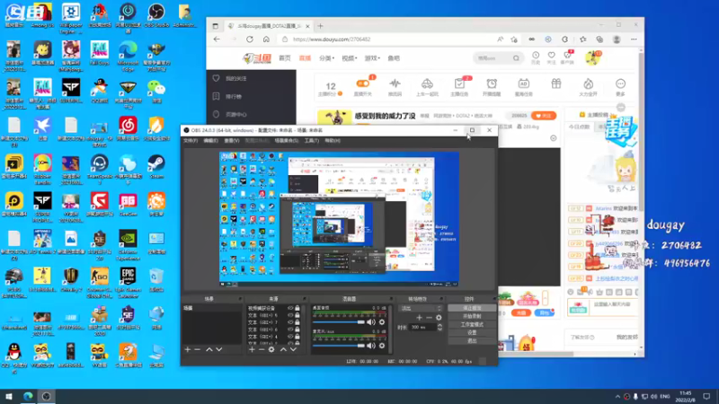The height and width of the screenshot is (404, 719).
Task: Mute the mic/aux speaker icon
Action: tap(371, 346)
